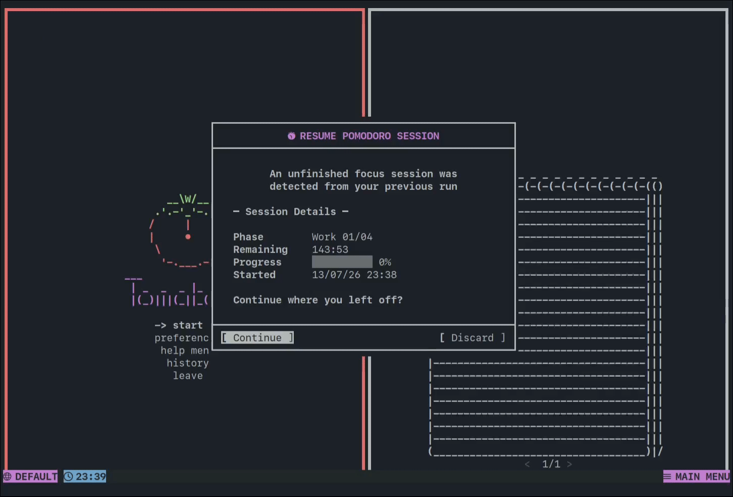
Task: Click the 0% progress value
Action: tap(385, 262)
